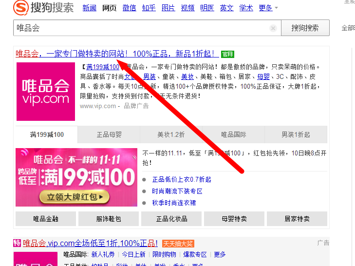
Task: Click the green 官网 badge
Action: [227, 54]
